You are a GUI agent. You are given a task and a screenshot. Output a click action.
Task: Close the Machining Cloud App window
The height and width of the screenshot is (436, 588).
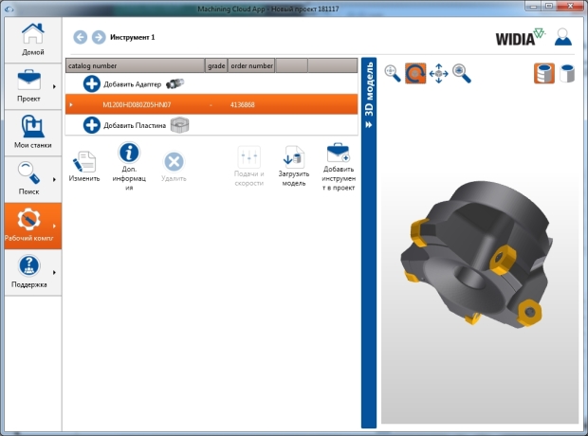tap(570, 6)
